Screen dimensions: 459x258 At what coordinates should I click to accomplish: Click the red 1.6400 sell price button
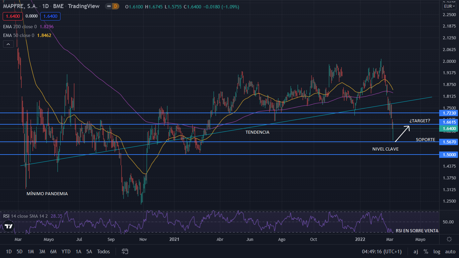click(12, 16)
